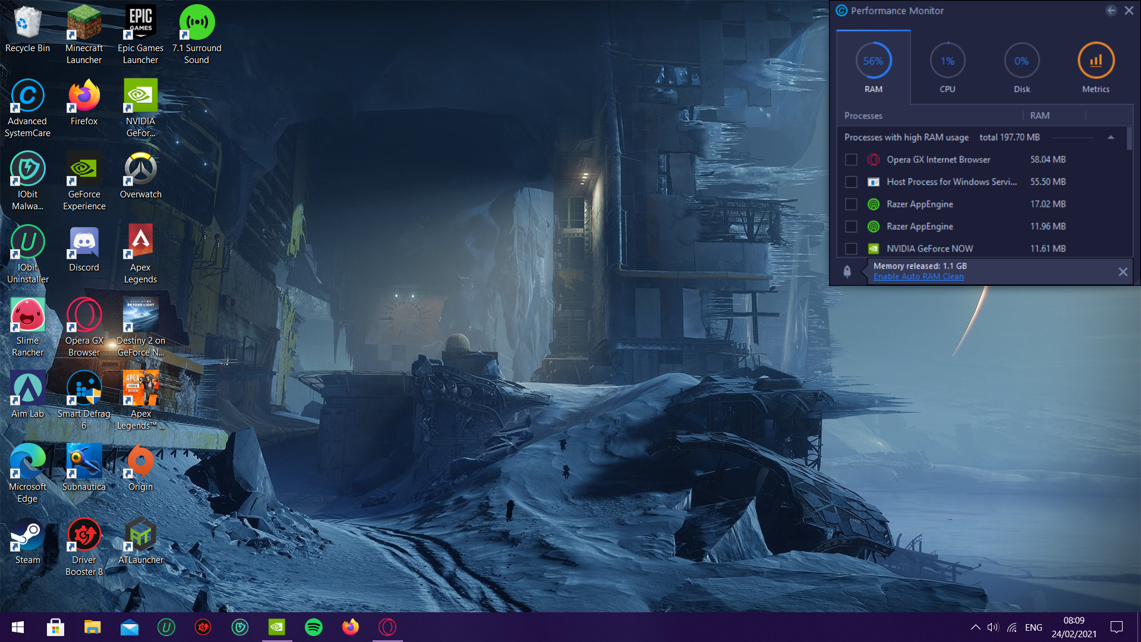Switch to the CPU tab

click(947, 67)
